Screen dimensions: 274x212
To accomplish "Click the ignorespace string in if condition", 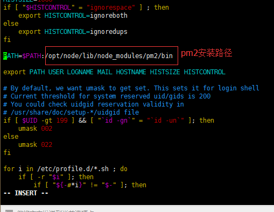I will [111, 8].
